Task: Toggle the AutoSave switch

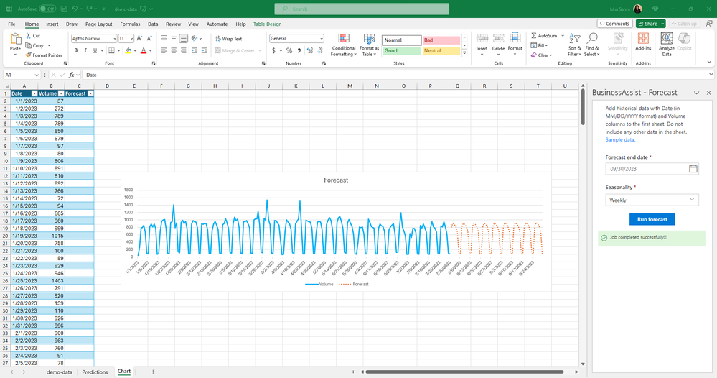Action: pyautogui.click(x=47, y=9)
